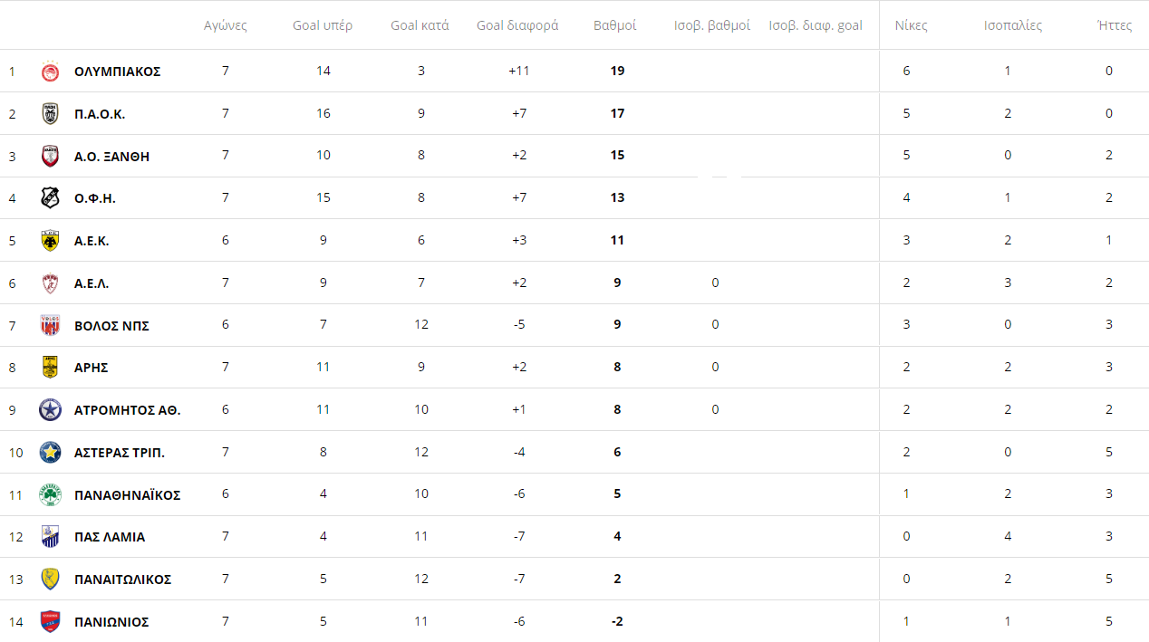Click the Αστέρας Τριπ. star logo
Image resolution: width=1149 pixels, height=642 pixels.
[51, 452]
